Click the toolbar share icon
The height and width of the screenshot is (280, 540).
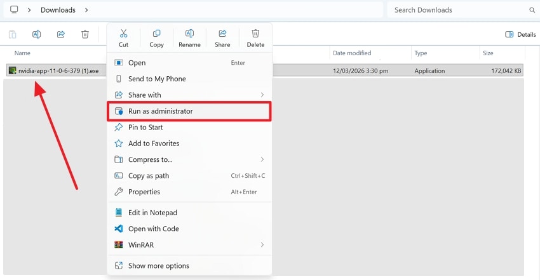(61, 34)
